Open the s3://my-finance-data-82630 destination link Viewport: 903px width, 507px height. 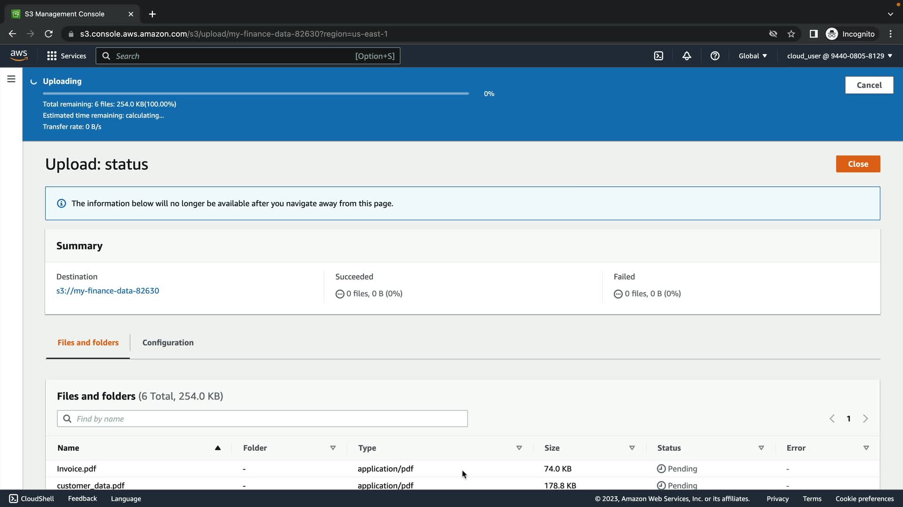tap(108, 291)
